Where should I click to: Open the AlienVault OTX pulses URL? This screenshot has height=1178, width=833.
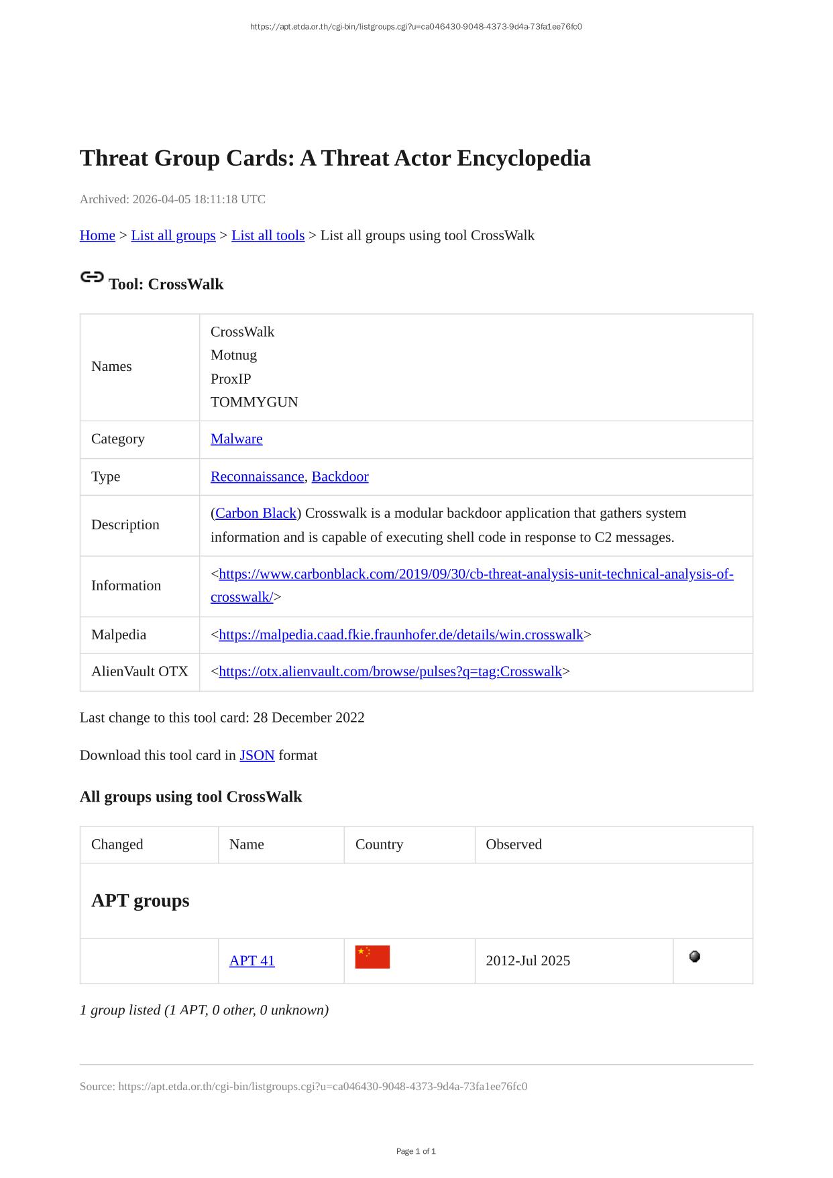(x=390, y=672)
